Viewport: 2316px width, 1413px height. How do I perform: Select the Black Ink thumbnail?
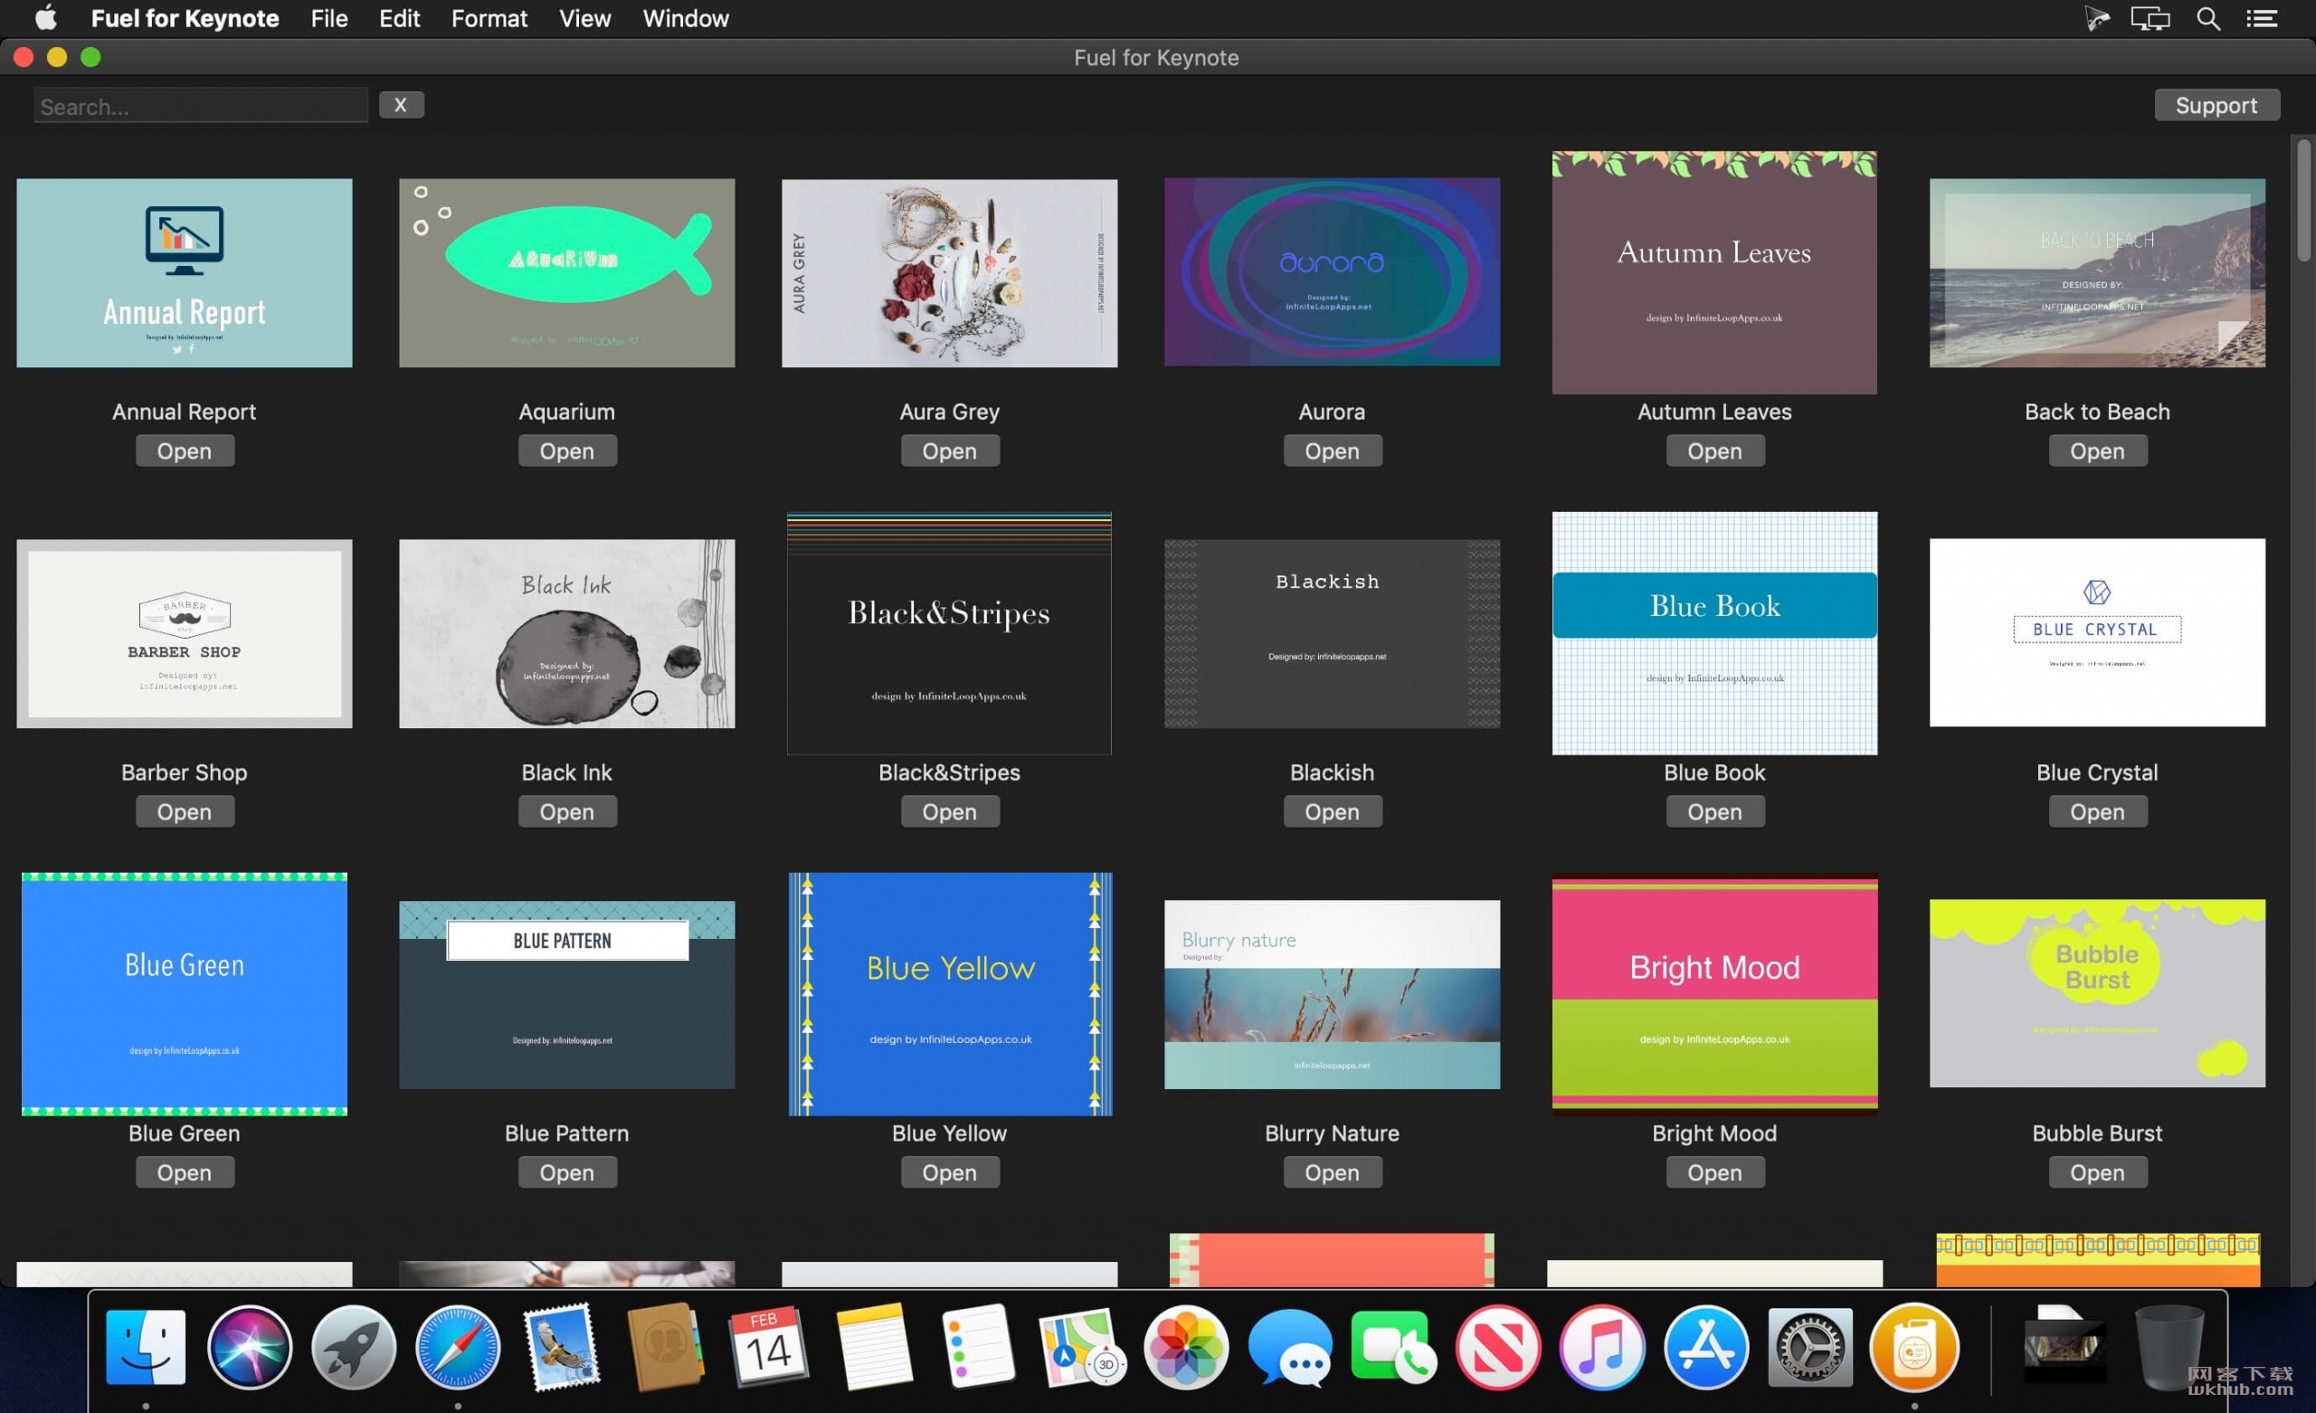(x=566, y=633)
